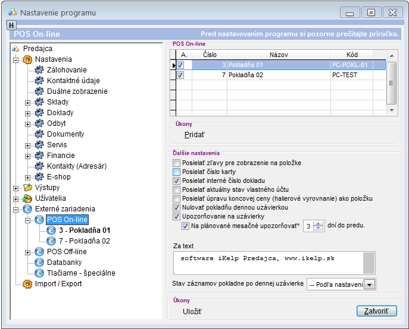Viewport: 409px width, 329px height.
Task: Click the euro icon next to Databanky
Action: coord(40,262)
